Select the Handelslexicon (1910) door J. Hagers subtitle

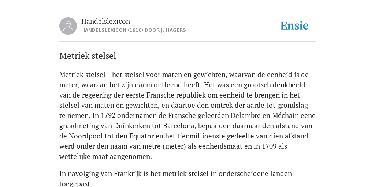click(133, 30)
